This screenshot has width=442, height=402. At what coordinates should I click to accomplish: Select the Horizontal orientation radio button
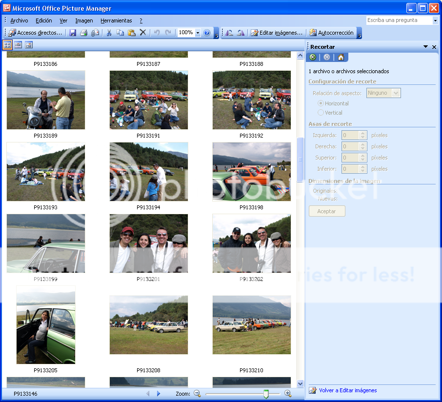tap(321, 103)
